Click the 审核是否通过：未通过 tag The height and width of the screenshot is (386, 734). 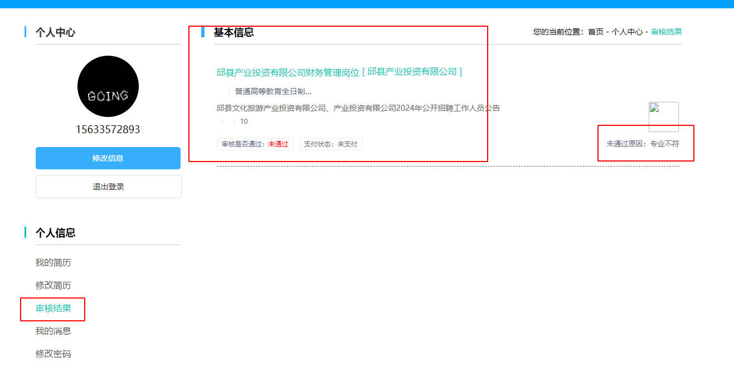[x=255, y=144]
